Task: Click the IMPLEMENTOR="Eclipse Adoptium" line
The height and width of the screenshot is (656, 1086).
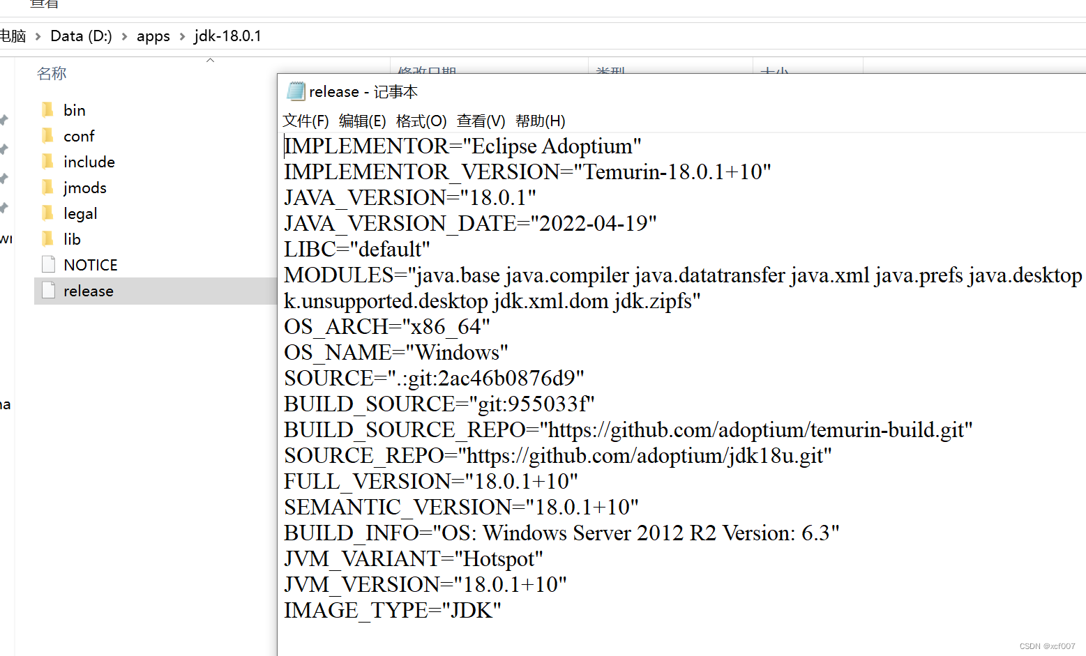Action: click(x=462, y=146)
